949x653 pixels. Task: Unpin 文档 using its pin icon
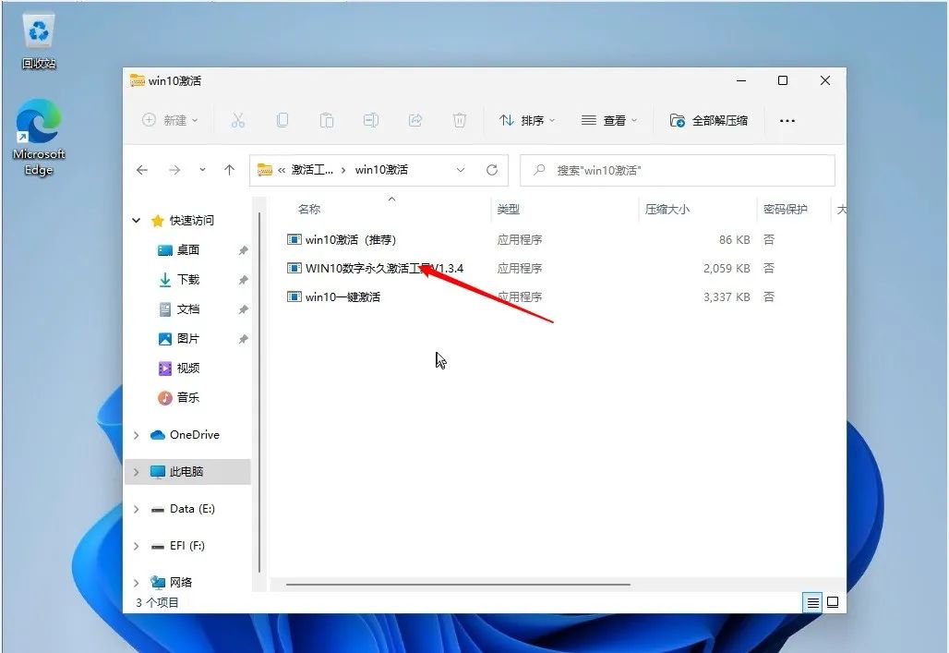point(244,309)
